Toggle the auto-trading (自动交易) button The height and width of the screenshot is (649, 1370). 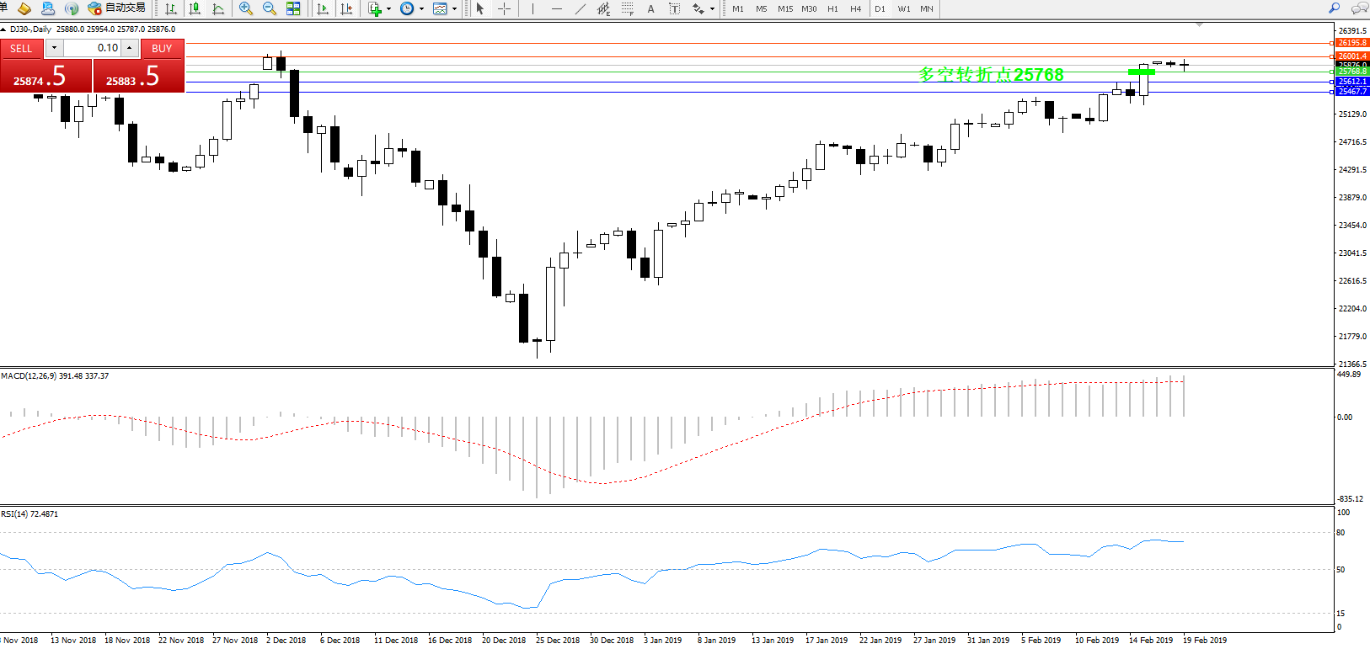click(117, 8)
